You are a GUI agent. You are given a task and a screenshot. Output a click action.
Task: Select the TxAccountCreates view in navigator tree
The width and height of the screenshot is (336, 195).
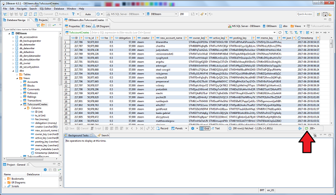click(37, 105)
